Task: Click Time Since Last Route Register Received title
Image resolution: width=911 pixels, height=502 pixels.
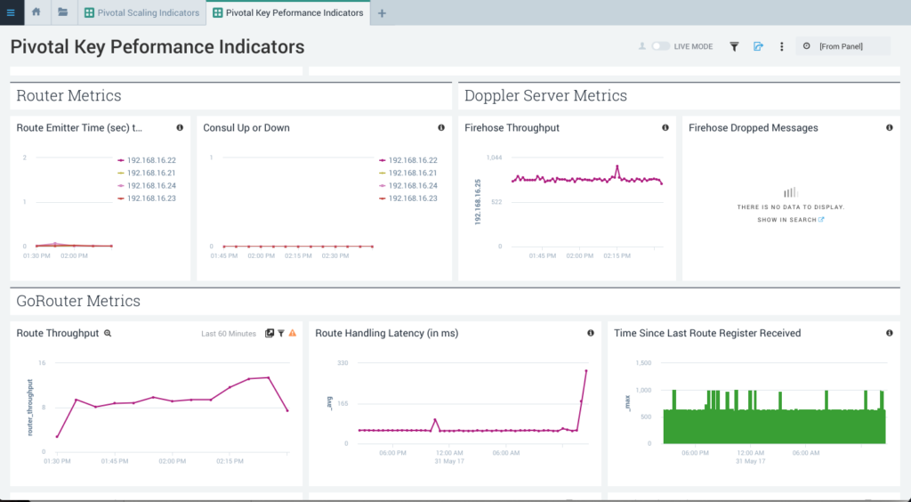Action: (x=707, y=333)
